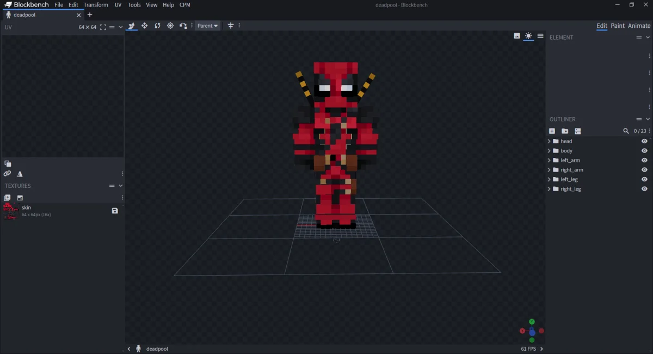Click the Outliner search magnifier icon
This screenshot has width=653, height=354.
(626, 131)
